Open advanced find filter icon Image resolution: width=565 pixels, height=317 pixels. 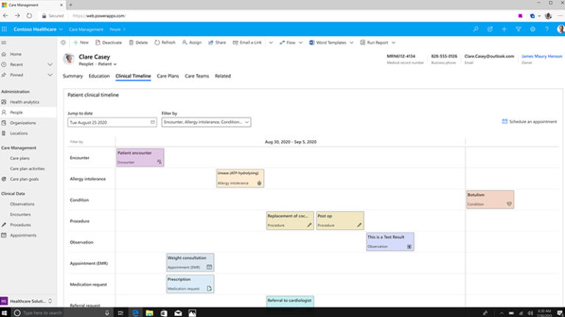click(518, 29)
